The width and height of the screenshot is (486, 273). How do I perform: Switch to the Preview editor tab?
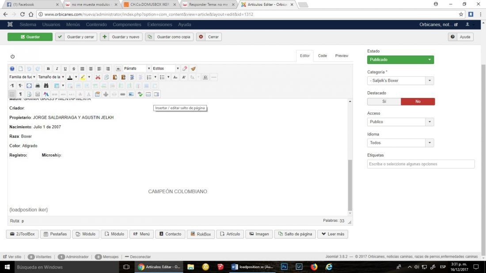coord(342,56)
